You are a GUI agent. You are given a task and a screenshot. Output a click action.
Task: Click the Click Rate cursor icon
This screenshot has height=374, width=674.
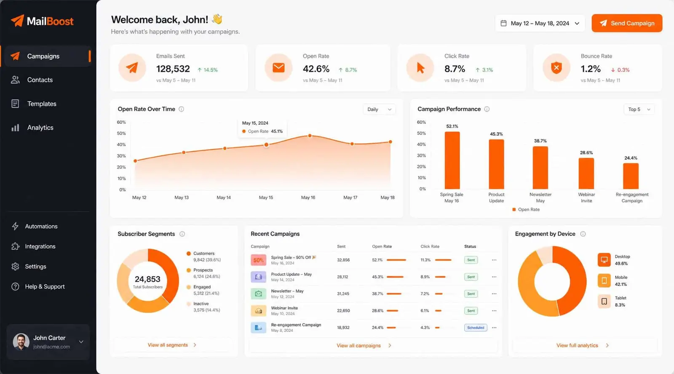coord(420,67)
